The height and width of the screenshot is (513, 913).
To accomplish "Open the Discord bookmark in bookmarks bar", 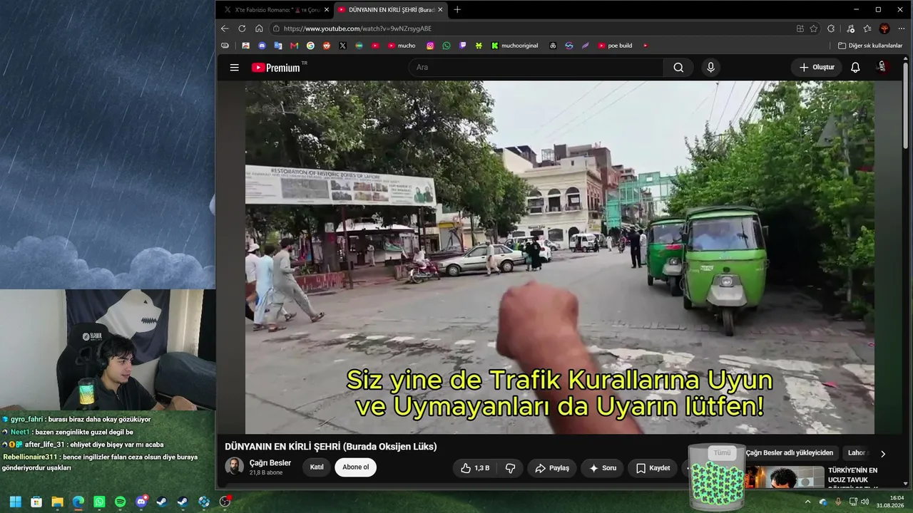I will (x=262, y=46).
